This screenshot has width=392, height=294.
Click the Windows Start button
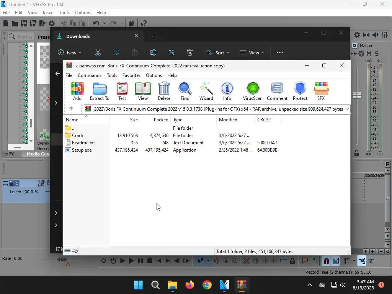138,285
